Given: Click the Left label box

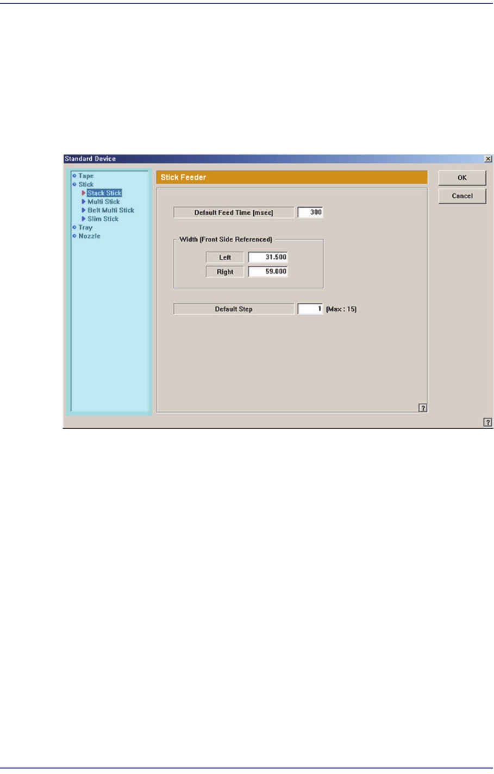Looking at the screenshot, I should (x=225, y=258).
